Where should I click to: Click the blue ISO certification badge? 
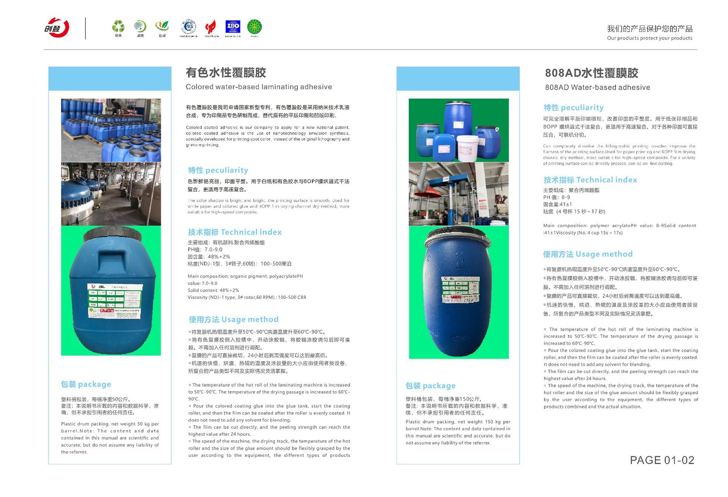233,27
